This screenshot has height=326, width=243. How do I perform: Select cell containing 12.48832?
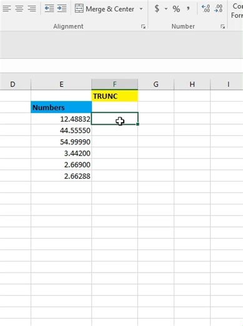(61, 118)
